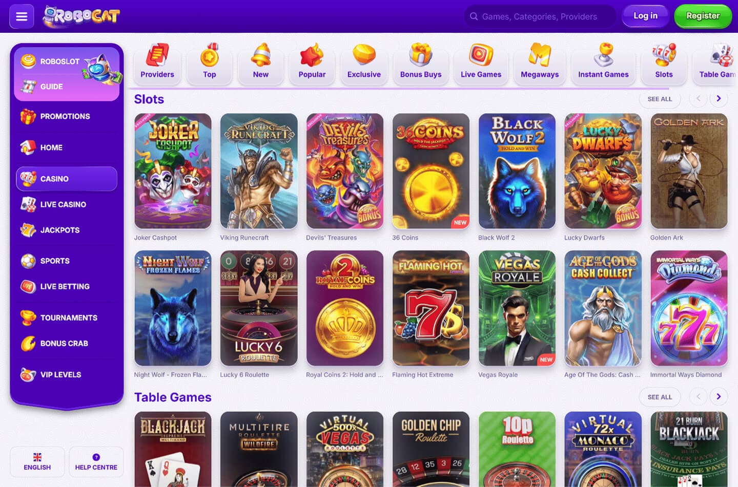Open the hamburger menu button
The width and height of the screenshot is (738, 487).
coord(22,16)
